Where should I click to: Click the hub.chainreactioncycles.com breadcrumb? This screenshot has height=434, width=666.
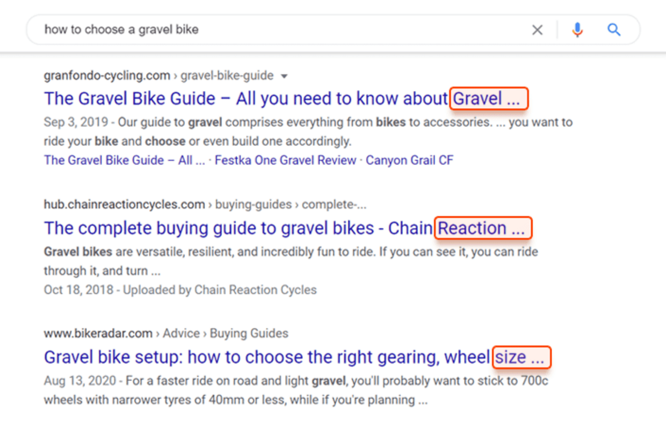(x=124, y=204)
